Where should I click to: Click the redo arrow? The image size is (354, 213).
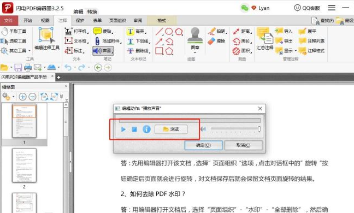(x=81, y=68)
